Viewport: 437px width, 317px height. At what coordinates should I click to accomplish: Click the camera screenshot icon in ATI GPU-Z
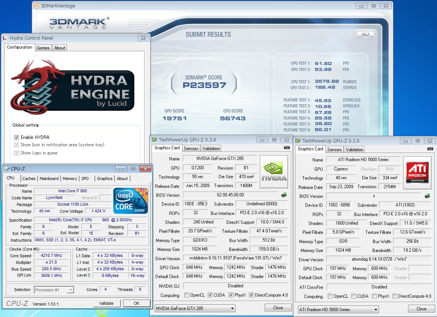430,149
